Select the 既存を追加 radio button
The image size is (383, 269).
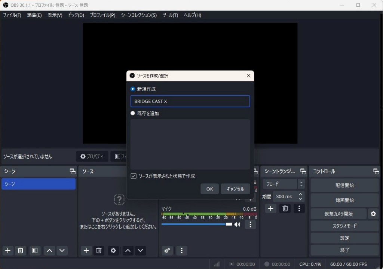click(x=133, y=113)
